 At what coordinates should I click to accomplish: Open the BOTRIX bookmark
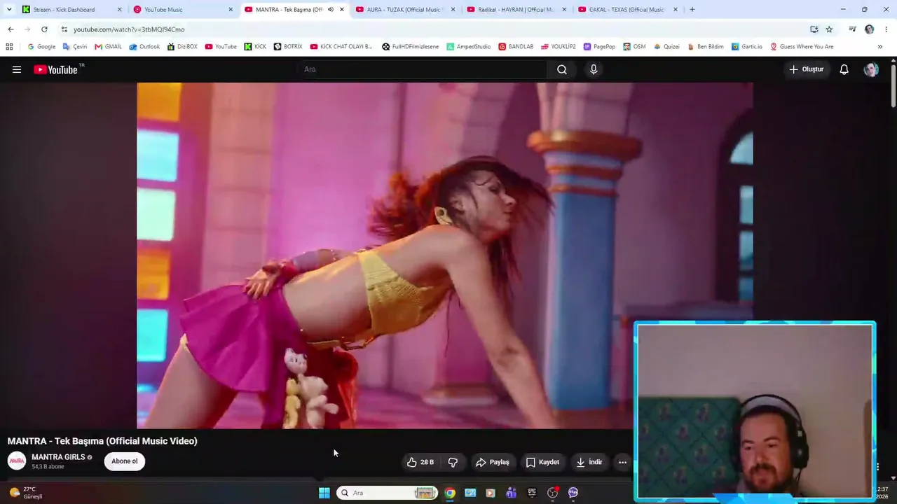[288, 47]
